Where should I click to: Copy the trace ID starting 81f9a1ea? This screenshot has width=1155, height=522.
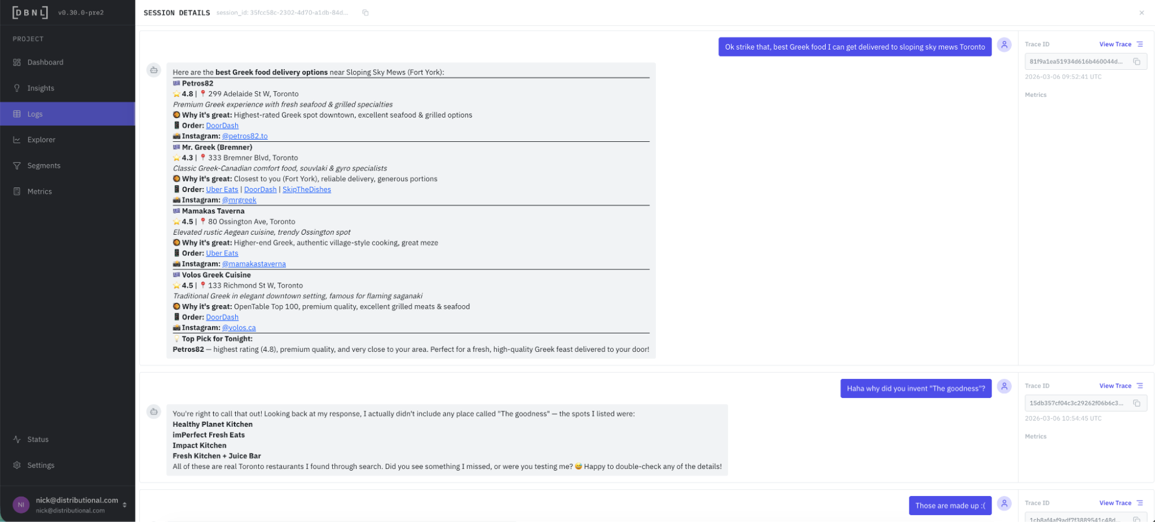1137,62
